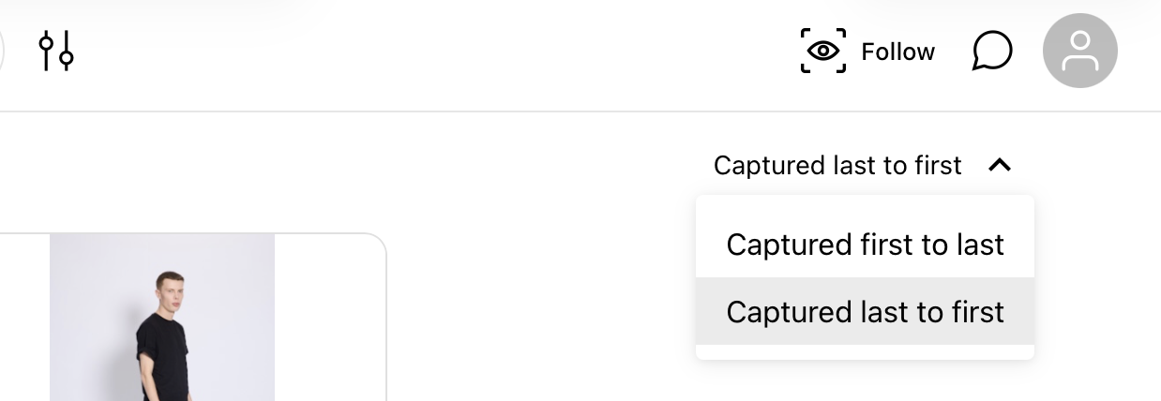
Task: Click the "Follow" text label
Action: [897, 52]
